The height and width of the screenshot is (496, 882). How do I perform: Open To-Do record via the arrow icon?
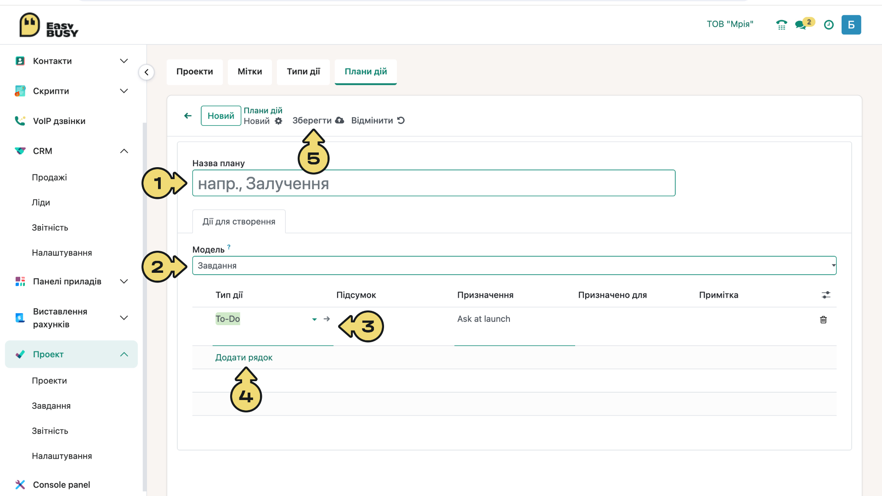click(327, 319)
